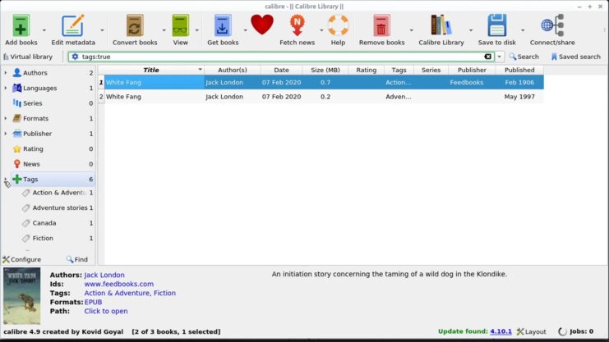Click the red heart donate icon
The height and width of the screenshot is (342, 609).
(262, 25)
